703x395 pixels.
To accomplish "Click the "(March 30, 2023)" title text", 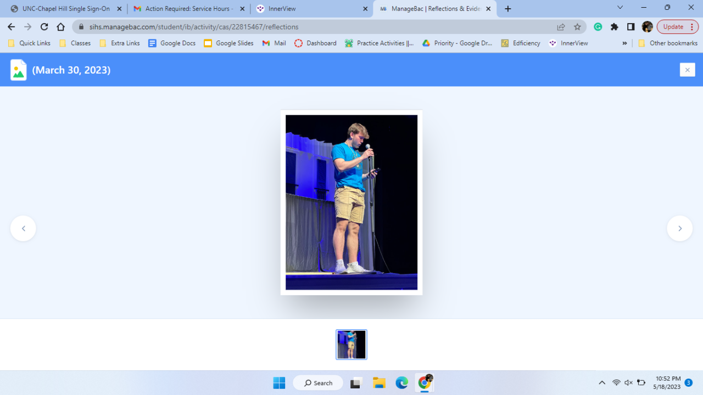I will [71, 70].
